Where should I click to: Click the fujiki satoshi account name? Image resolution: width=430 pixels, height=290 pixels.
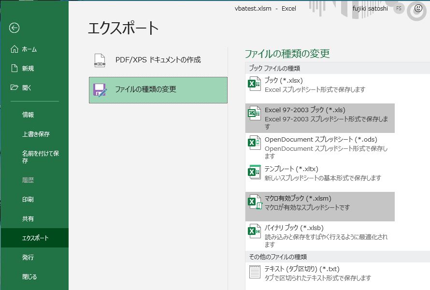[370, 9]
